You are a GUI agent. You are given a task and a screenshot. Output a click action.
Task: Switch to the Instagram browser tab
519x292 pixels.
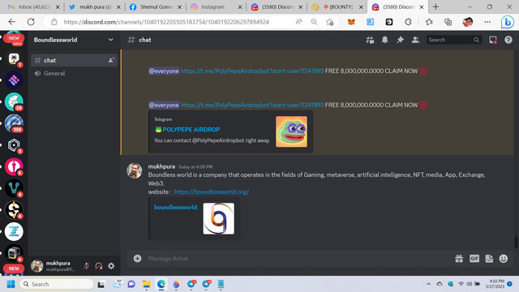[216, 7]
